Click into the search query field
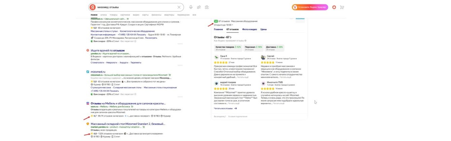Image resolution: width=451 pixels, height=141 pixels. [135, 7]
